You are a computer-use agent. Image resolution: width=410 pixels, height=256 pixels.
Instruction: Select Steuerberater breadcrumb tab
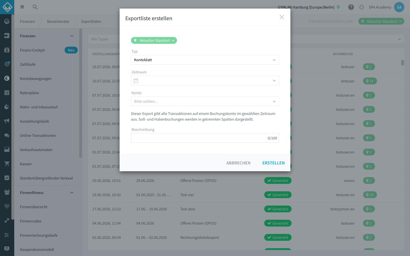click(58, 21)
